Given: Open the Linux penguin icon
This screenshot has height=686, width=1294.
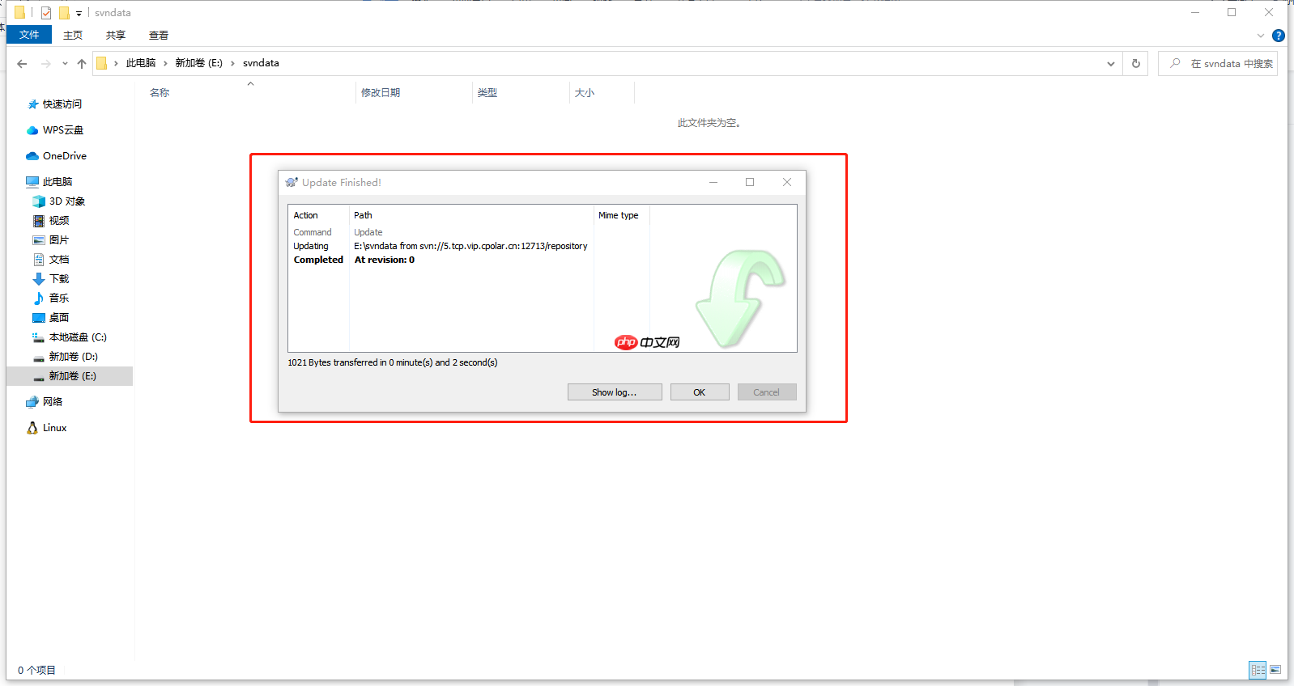Looking at the screenshot, I should tap(32, 428).
